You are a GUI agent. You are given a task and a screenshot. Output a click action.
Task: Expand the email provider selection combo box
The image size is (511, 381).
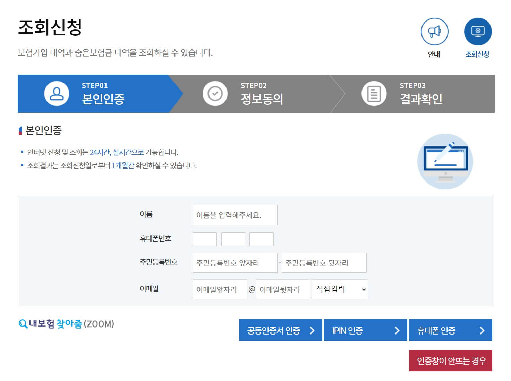coord(339,289)
